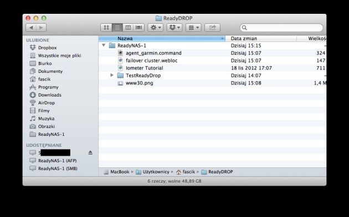Zoom the window with green button

tap(44, 18)
